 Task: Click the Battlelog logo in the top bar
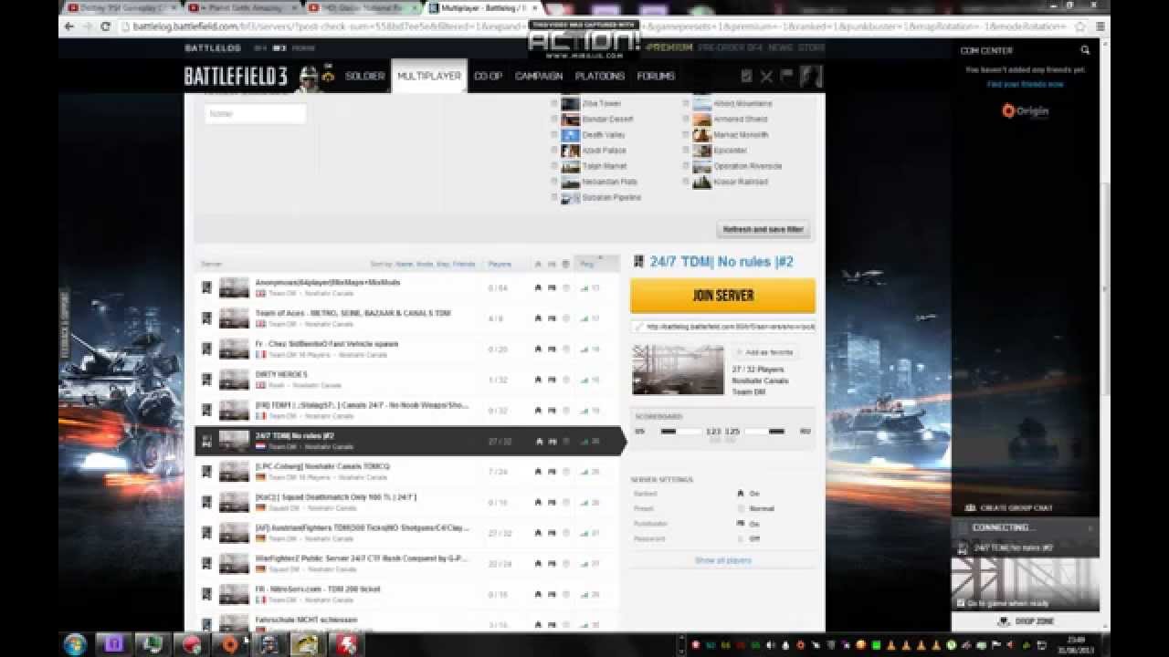(213, 47)
